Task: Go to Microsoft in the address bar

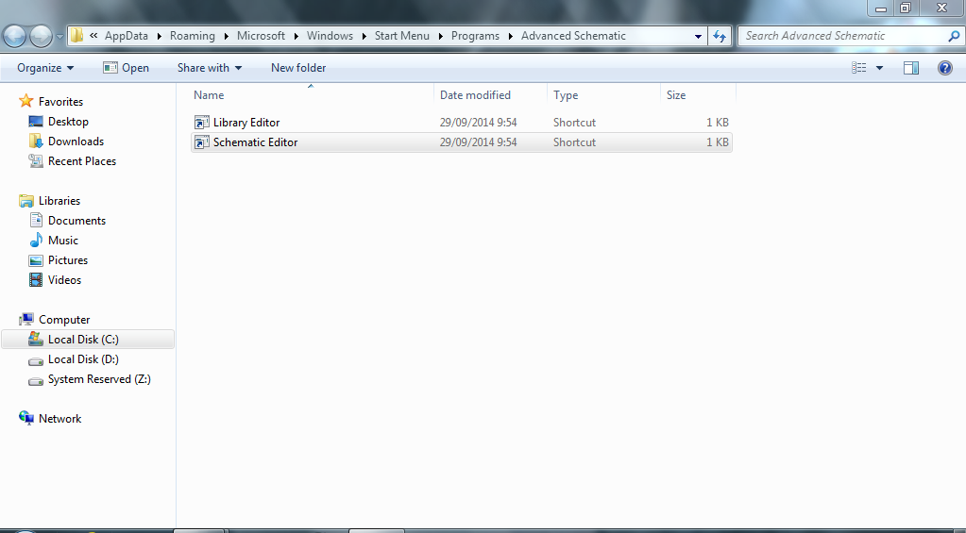Action: (x=261, y=36)
